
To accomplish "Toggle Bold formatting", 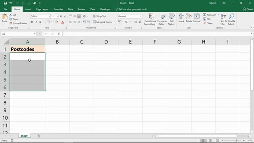I will pos(32,22).
